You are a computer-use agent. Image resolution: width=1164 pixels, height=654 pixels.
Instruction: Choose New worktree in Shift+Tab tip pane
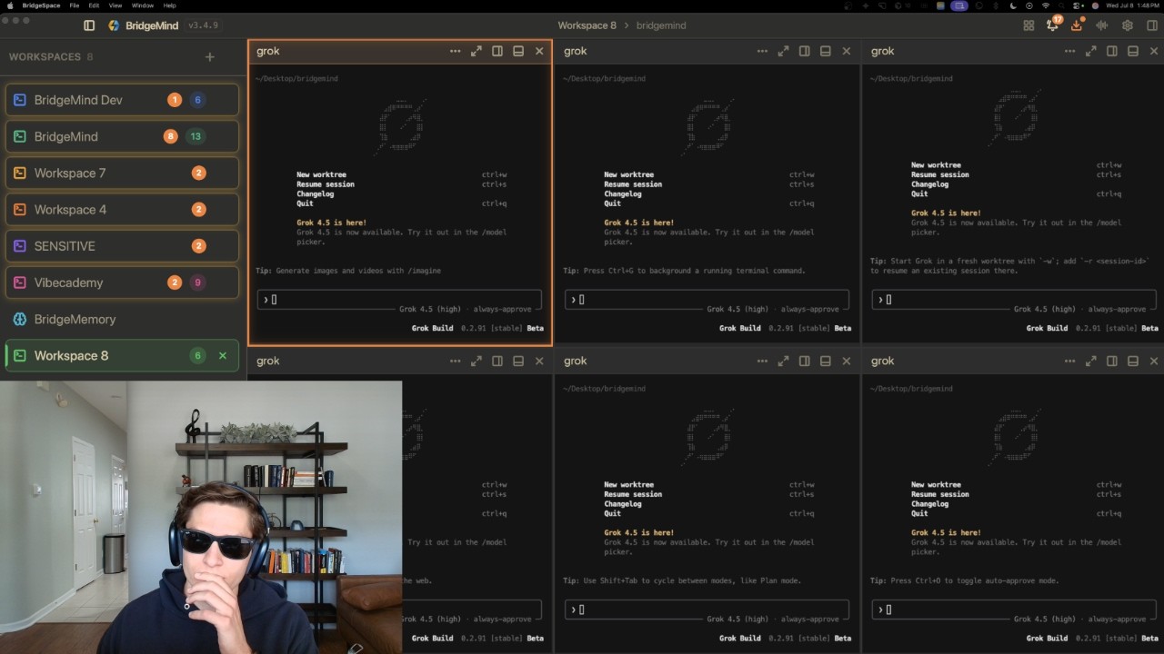tap(628, 484)
